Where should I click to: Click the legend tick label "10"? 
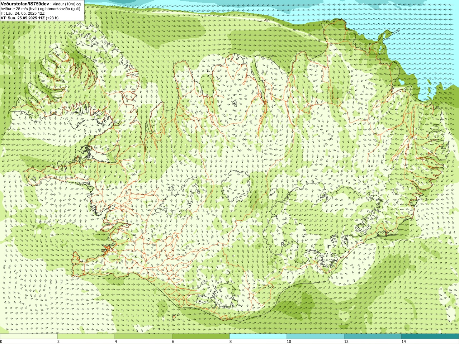[289, 341]
